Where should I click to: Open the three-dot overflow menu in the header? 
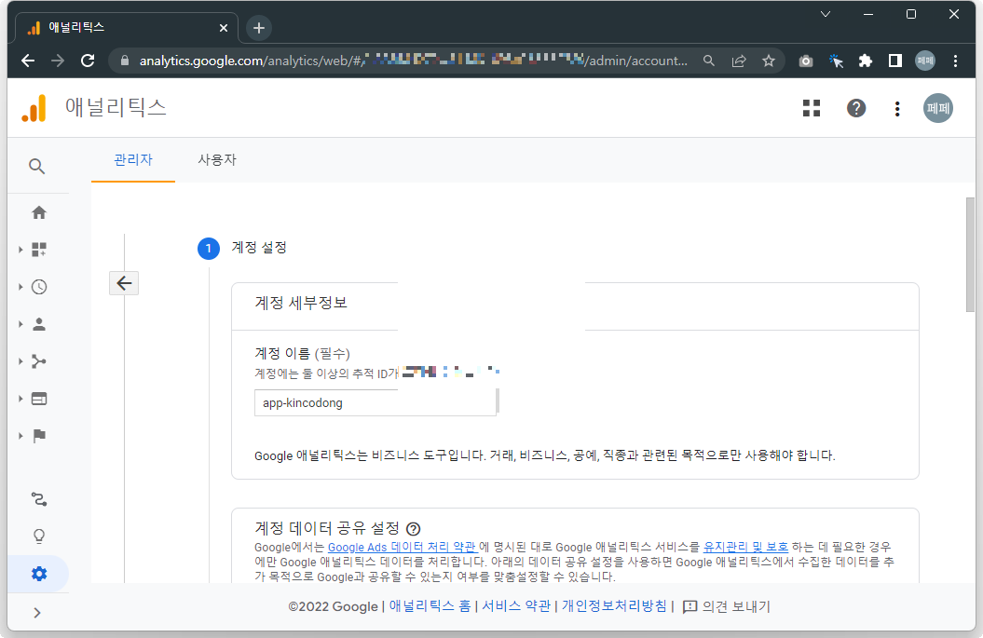[896, 109]
